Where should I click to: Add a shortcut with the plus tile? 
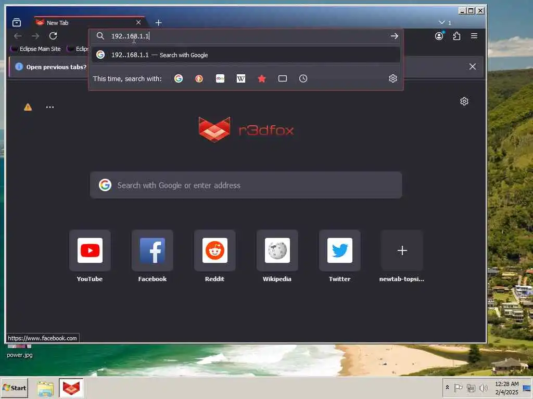(402, 250)
